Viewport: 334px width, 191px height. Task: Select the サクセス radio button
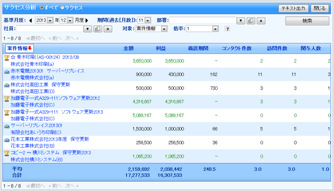point(62,8)
